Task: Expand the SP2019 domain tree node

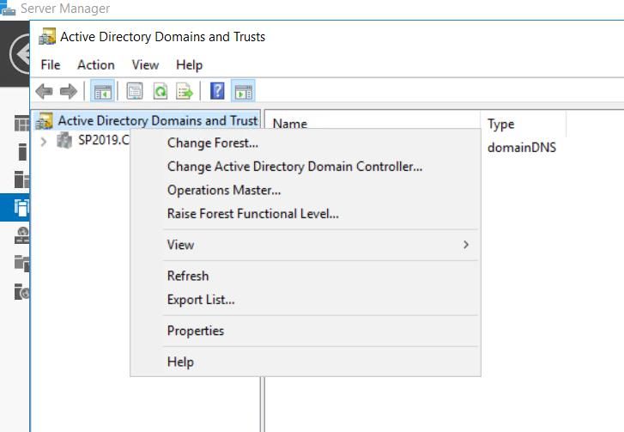Action: (44, 142)
